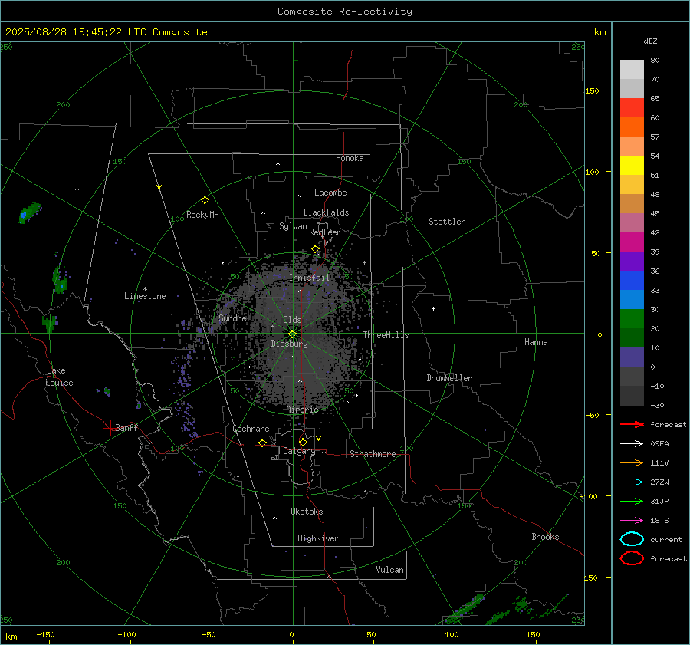The height and width of the screenshot is (645, 690).
Task: Click the Didsbury town label
Action: (x=290, y=344)
